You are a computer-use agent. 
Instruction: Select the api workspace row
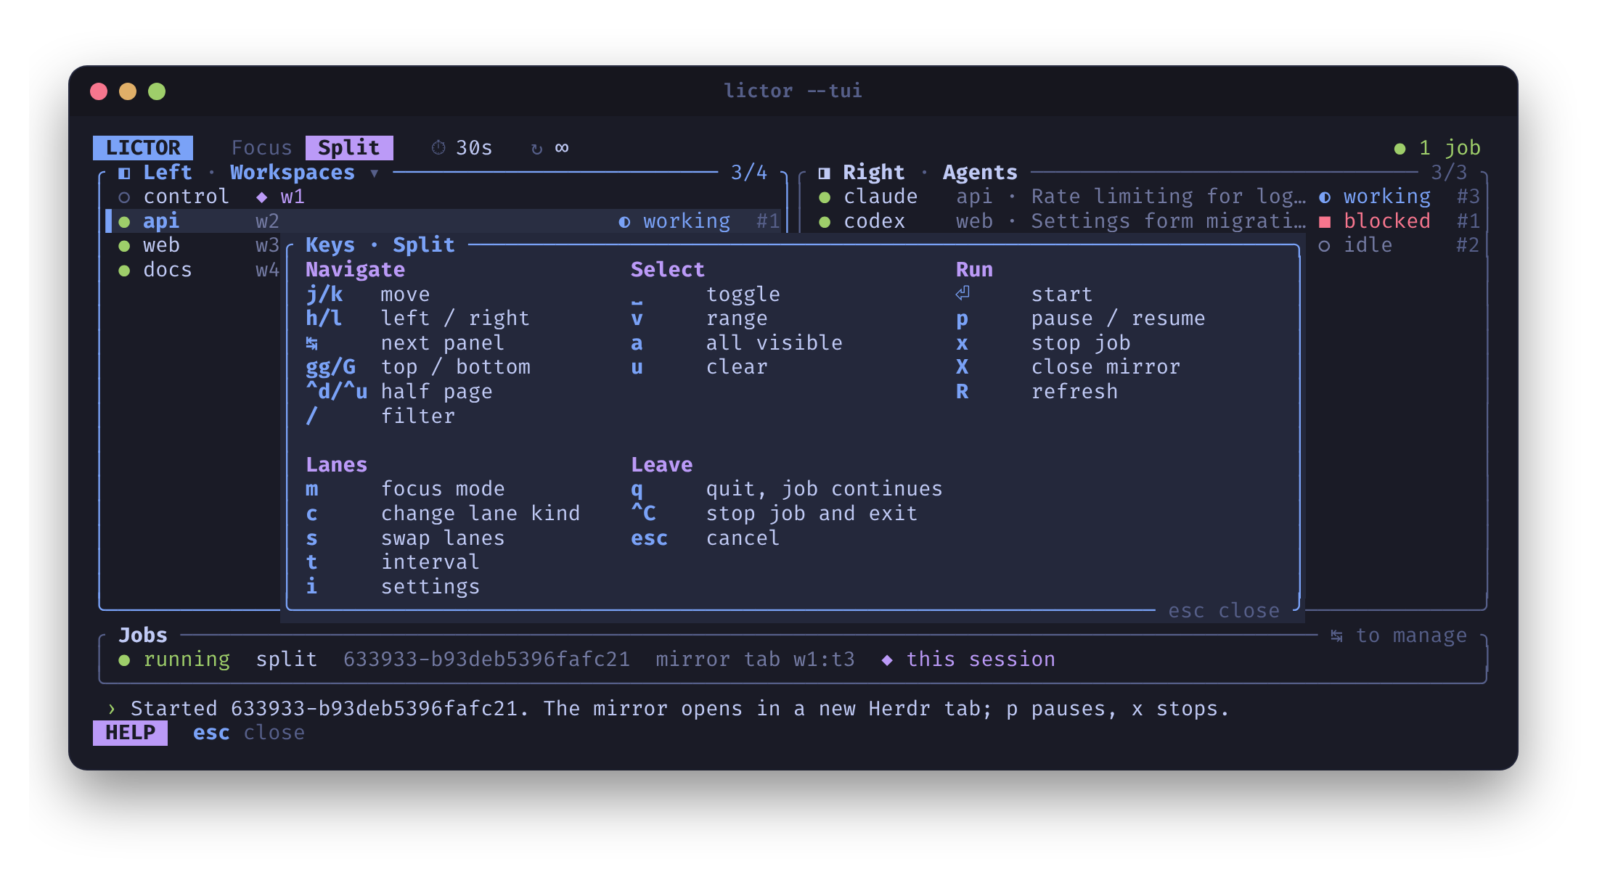coord(443,221)
